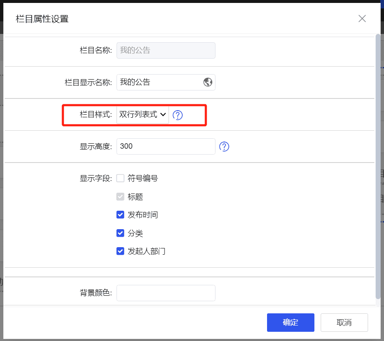
Task: Open help icon next to 栏目样式
Action: pyautogui.click(x=178, y=115)
